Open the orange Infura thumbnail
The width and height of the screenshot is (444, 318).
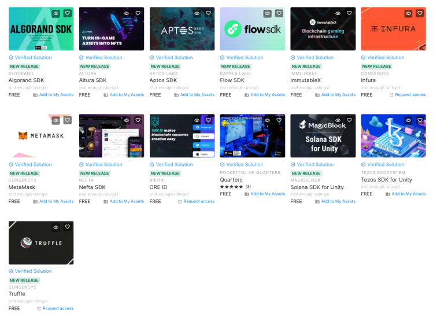coord(394,29)
